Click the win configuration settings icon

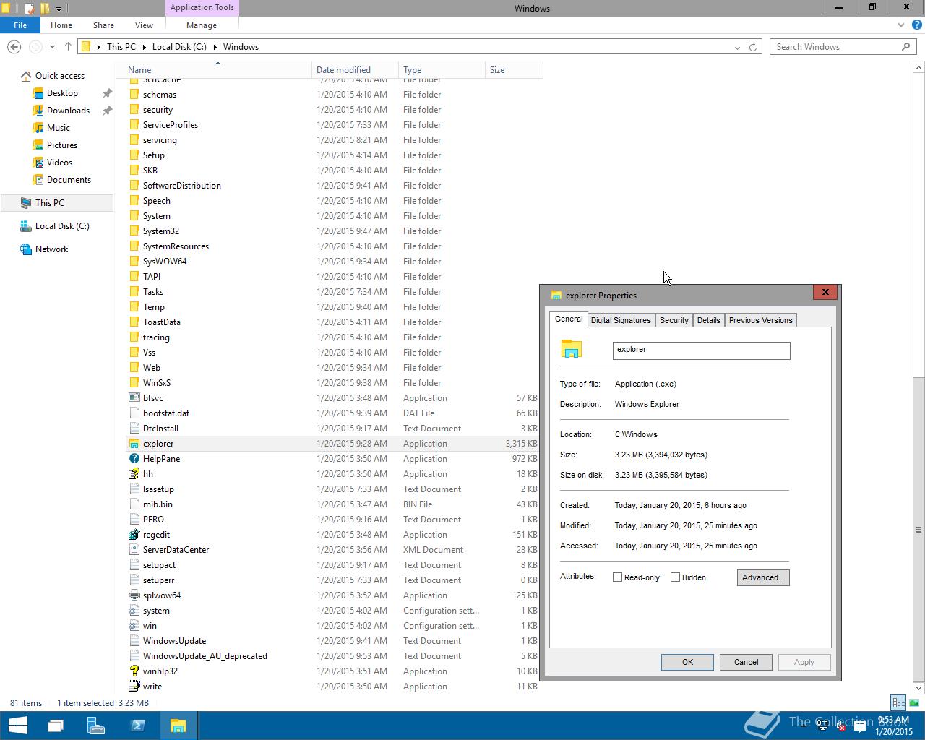click(134, 626)
